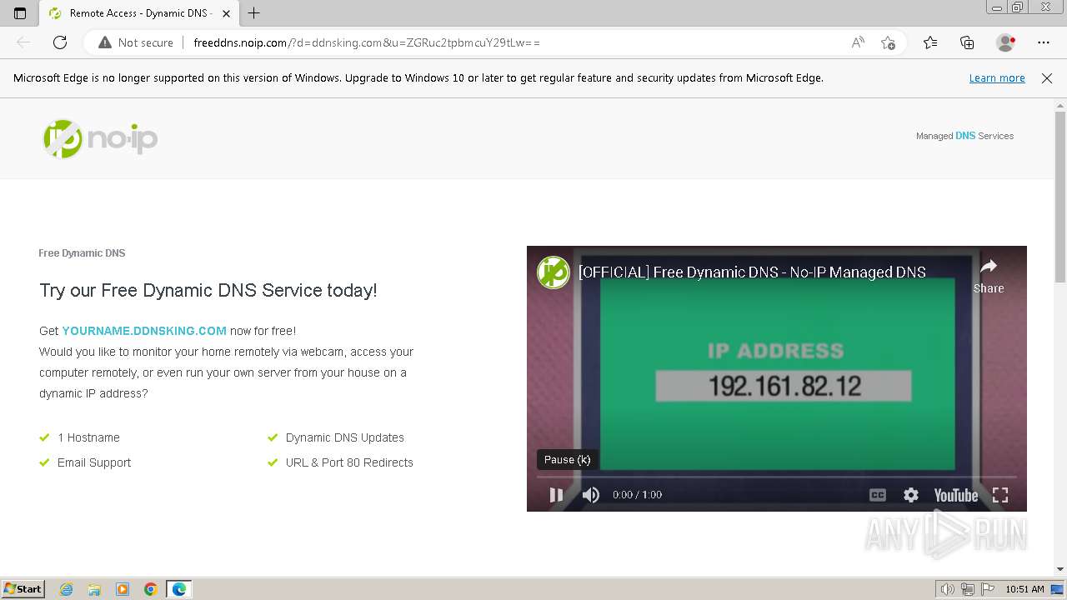Select Microsoft Edge taskbar button
The image size is (1067, 600).
point(179,589)
